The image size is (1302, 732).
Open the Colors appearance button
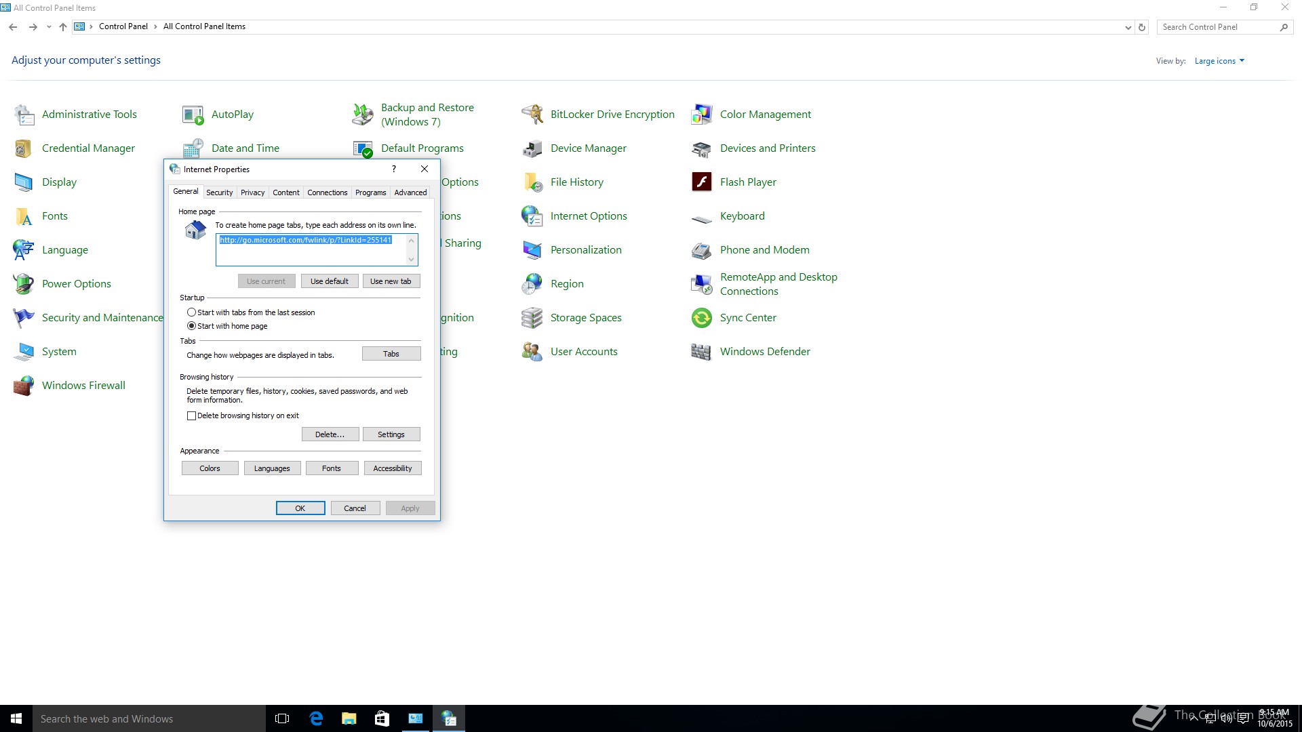click(210, 468)
